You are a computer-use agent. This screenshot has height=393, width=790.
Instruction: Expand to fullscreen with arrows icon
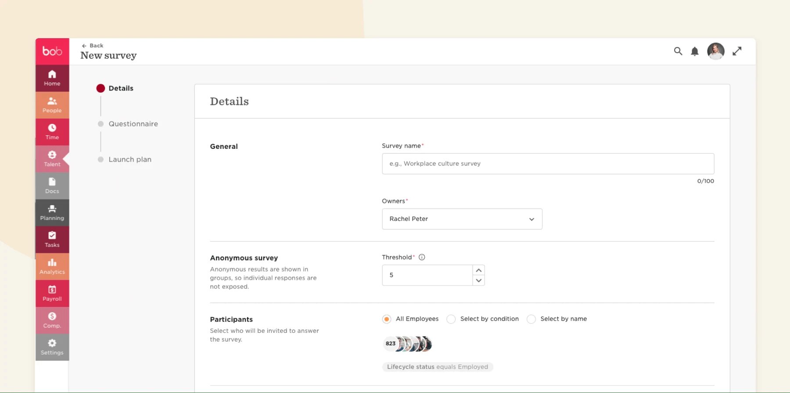tap(737, 51)
